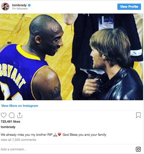This screenshot has height=154, width=144.
Task: Click the tombrady profile avatar
Action: pyautogui.click(x=5, y=7)
